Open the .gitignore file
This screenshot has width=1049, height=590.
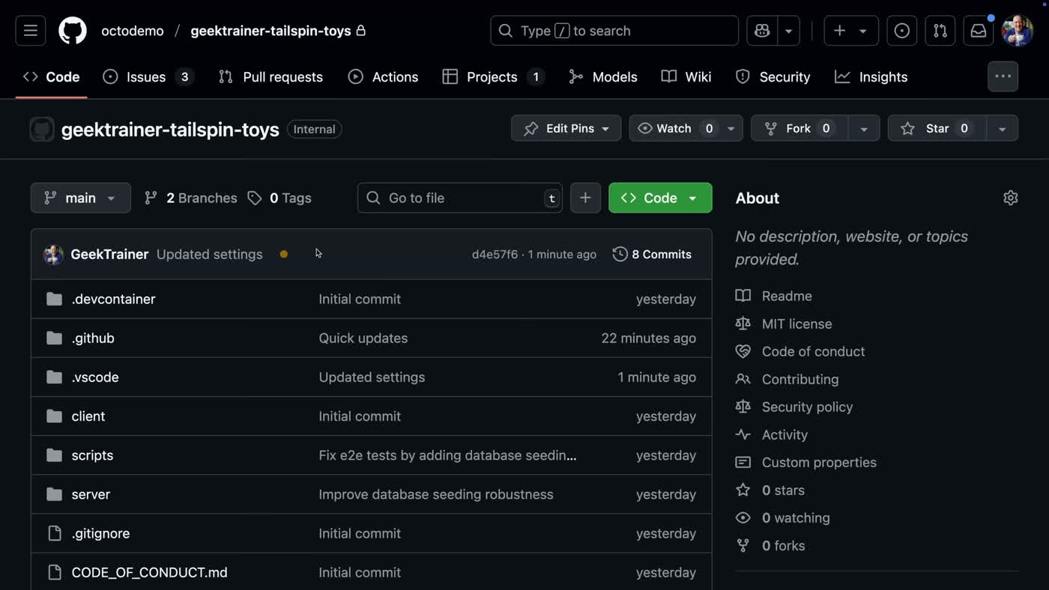coord(100,533)
